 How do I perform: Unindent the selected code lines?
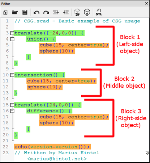tap(56, 12)
